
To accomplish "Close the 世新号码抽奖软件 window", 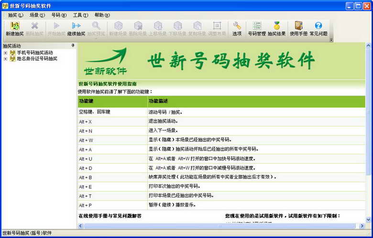I will 367,6.
